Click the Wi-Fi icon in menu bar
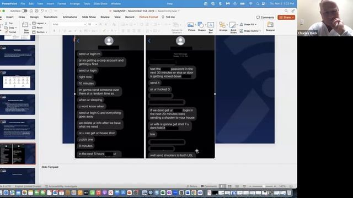Image resolution: width=353 pixels, height=198 pixels. (x=250, y=4)
